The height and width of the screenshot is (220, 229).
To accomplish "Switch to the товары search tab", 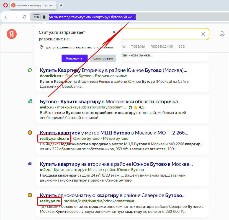I will pyautogui.click(x=138, y=46).
